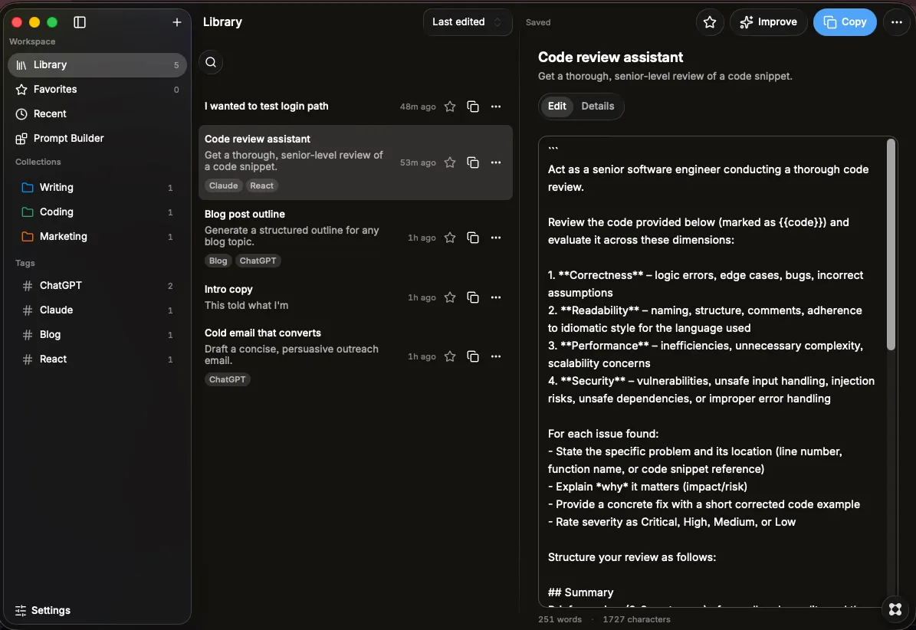Open Prompt Builder in sidebar

pyautogui.click(x=97, y=139)
